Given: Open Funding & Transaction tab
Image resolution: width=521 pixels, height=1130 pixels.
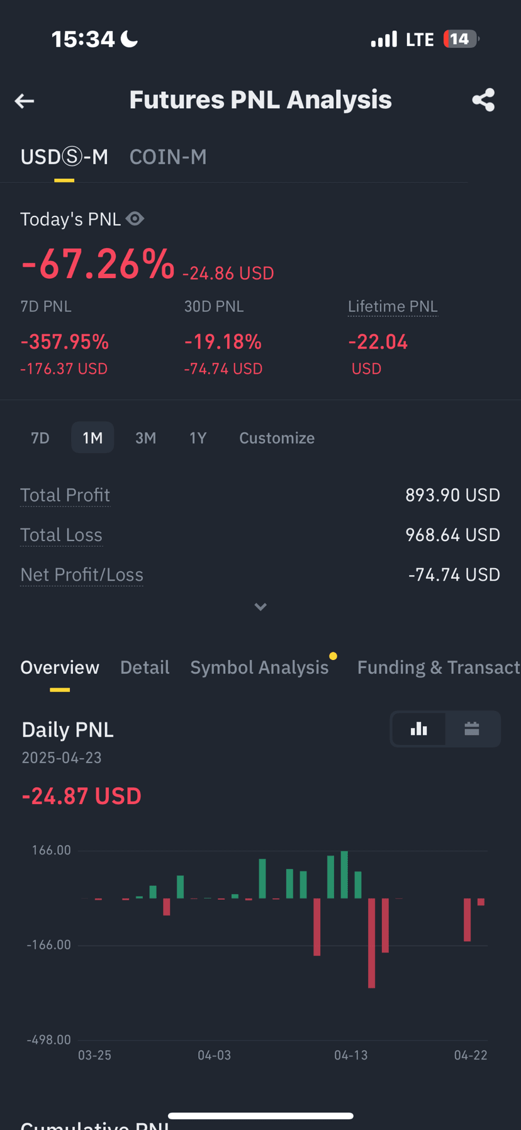Looking at the screenshot, I should click(439, 667).
